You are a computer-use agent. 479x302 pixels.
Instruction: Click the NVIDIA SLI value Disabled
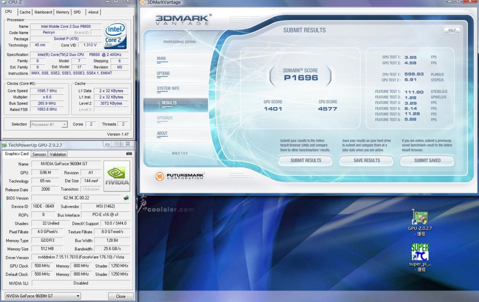click(81, 283)
